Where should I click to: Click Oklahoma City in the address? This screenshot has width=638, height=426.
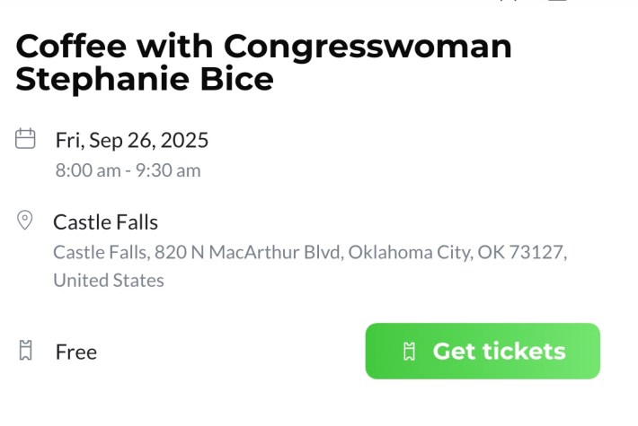(x=411, y=252)
